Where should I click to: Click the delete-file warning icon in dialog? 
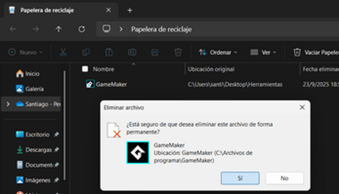pyautogui.click(x=113, y=130)
